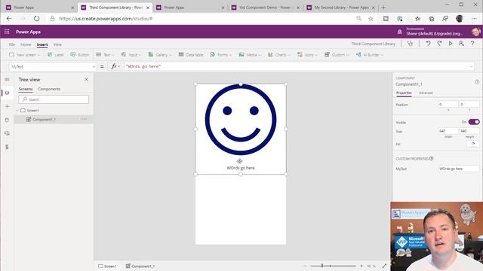Viewport: 483px width, 271px height.
Task: Switch to My Second Library browser tab
Action: 341,8
